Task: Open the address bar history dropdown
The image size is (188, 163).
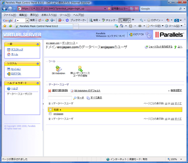Action: click(x=105, y=9)
